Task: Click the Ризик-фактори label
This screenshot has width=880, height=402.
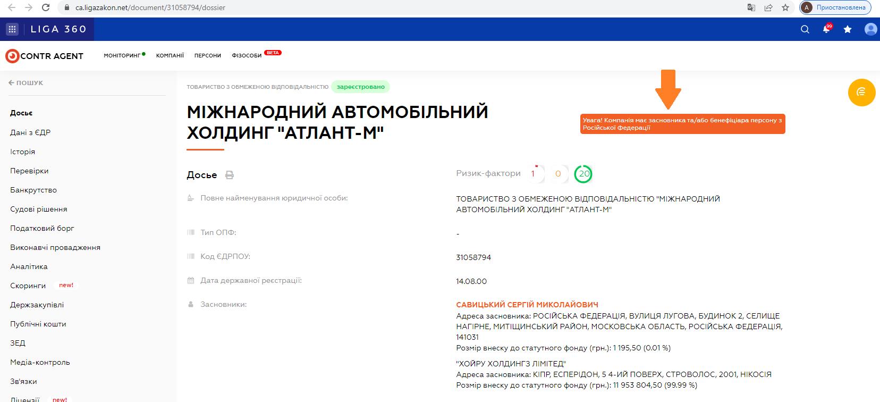Action: tap(488, 173)
